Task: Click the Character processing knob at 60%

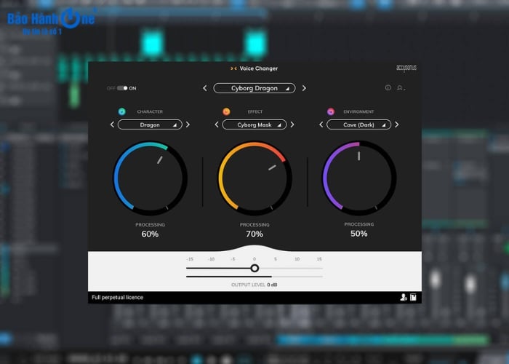Action: 150,178
